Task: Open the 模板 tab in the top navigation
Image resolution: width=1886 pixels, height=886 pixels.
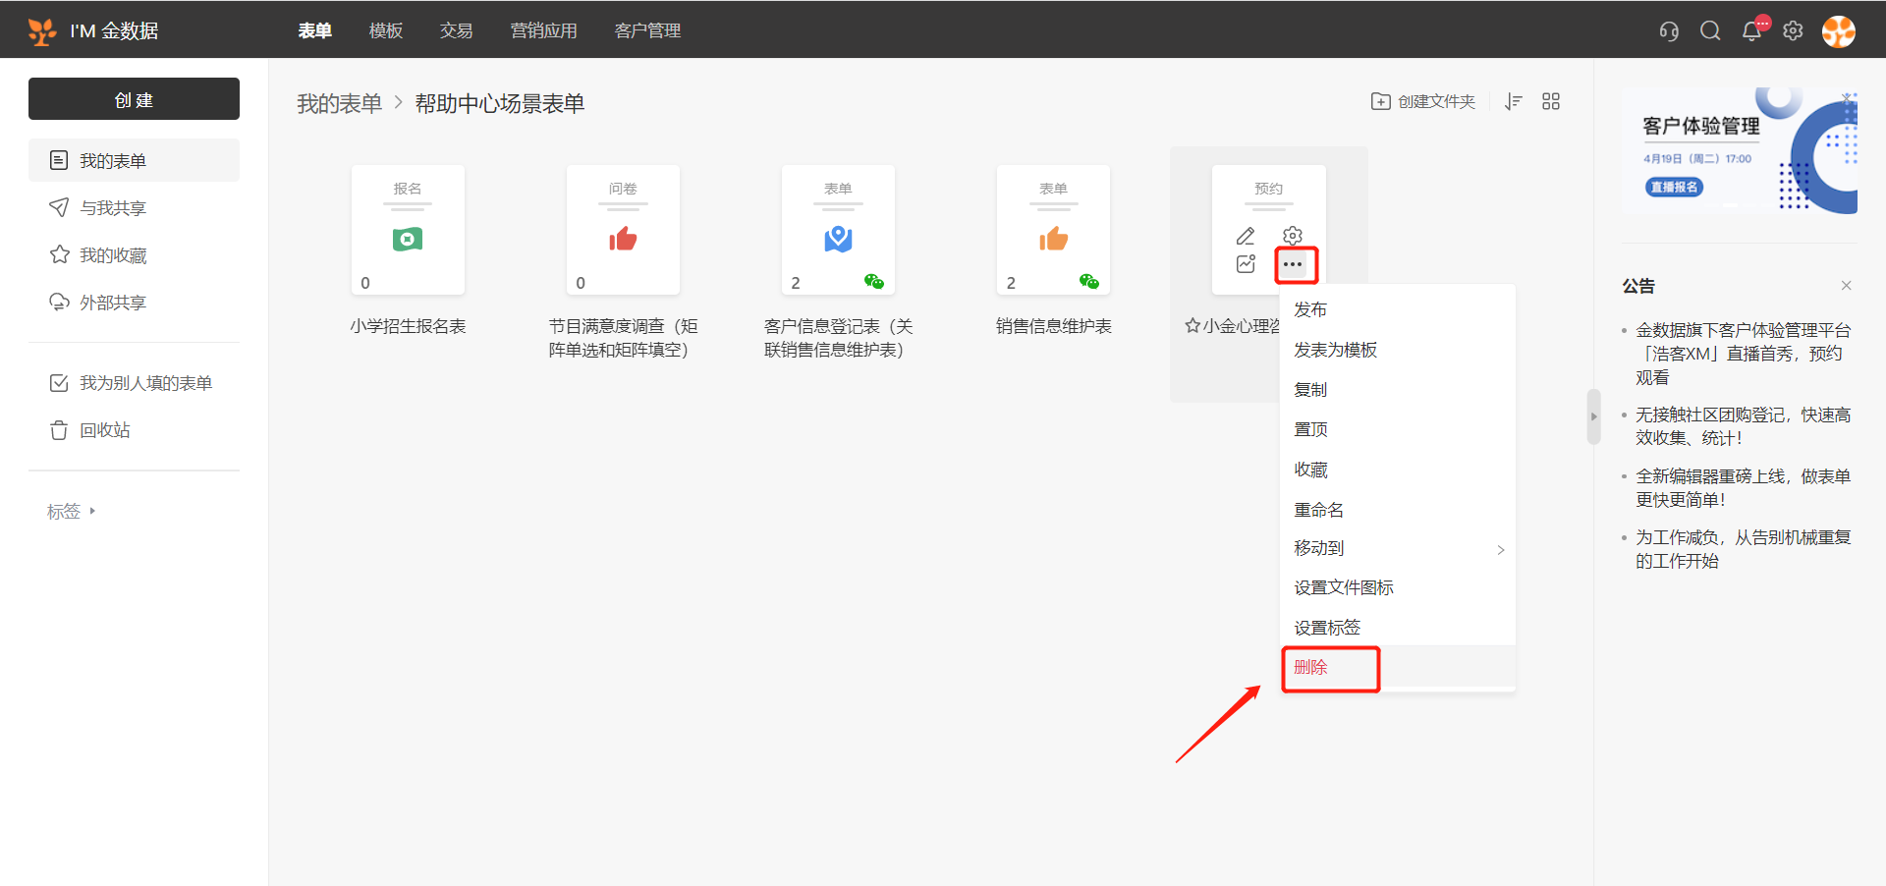Action: point(385,30)
